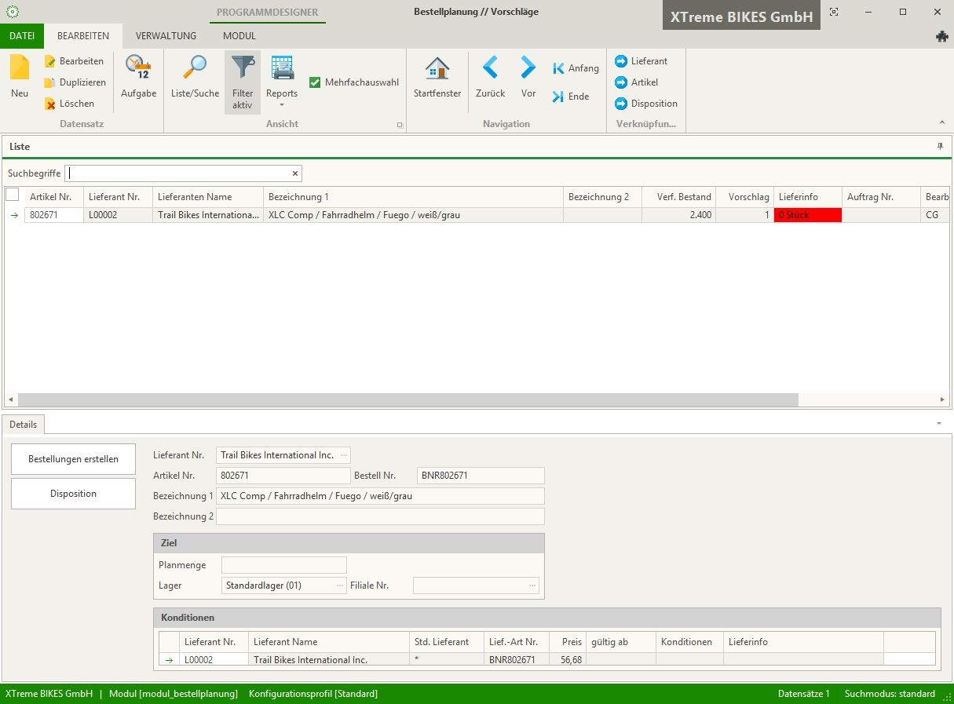Viewport: 954px width, 704px height.
Task: Go to Startfenster home icon
Action: click(437, 69)
